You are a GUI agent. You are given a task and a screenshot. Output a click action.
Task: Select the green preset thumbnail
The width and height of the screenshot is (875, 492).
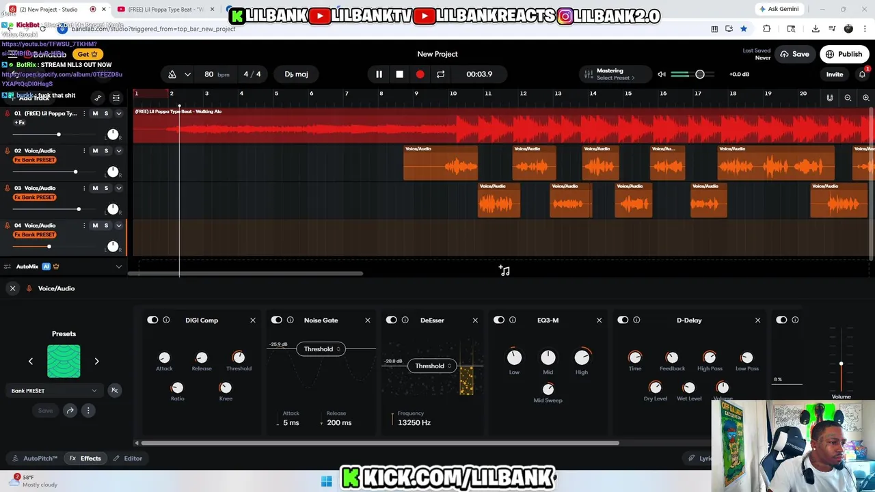(x=64, y=361)
